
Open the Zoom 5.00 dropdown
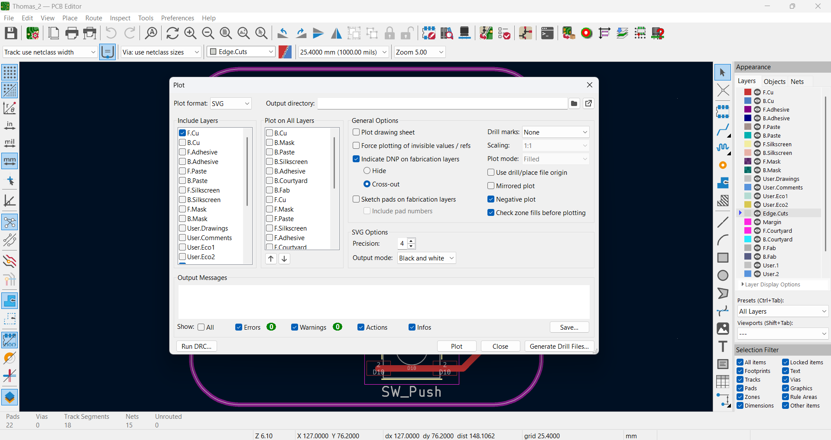419,52
